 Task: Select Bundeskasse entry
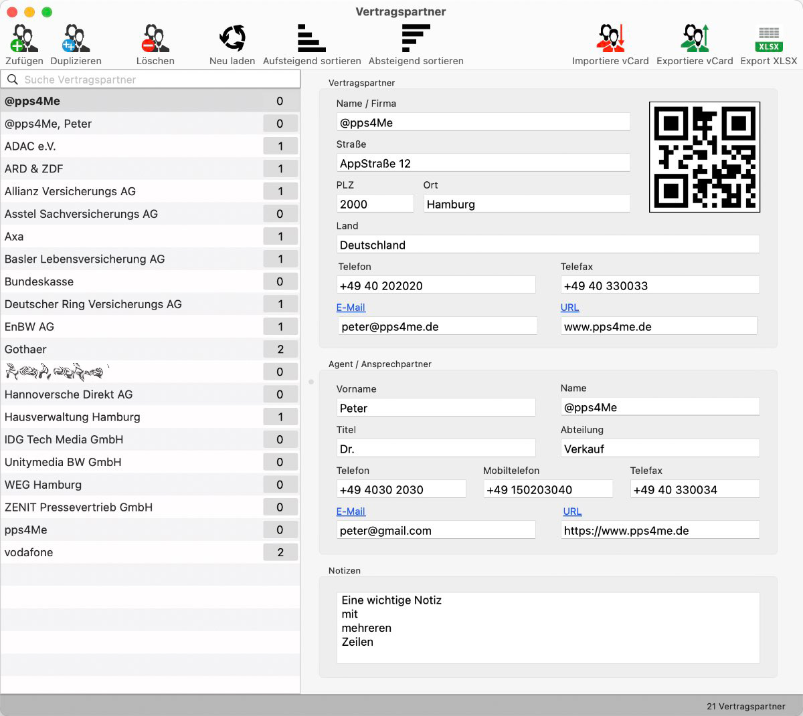click(150, 281)
